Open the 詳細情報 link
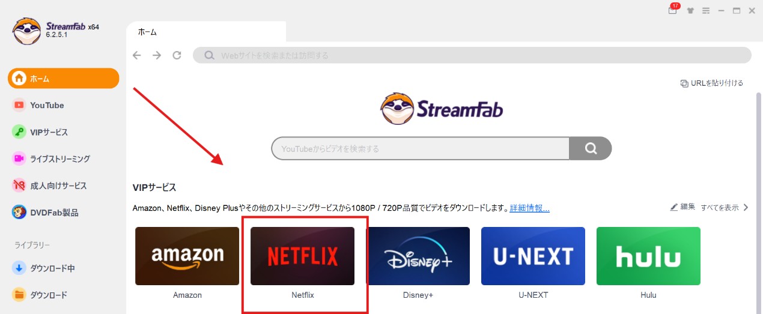This screenshot has width=763, height=314. [x=529, y=208]
